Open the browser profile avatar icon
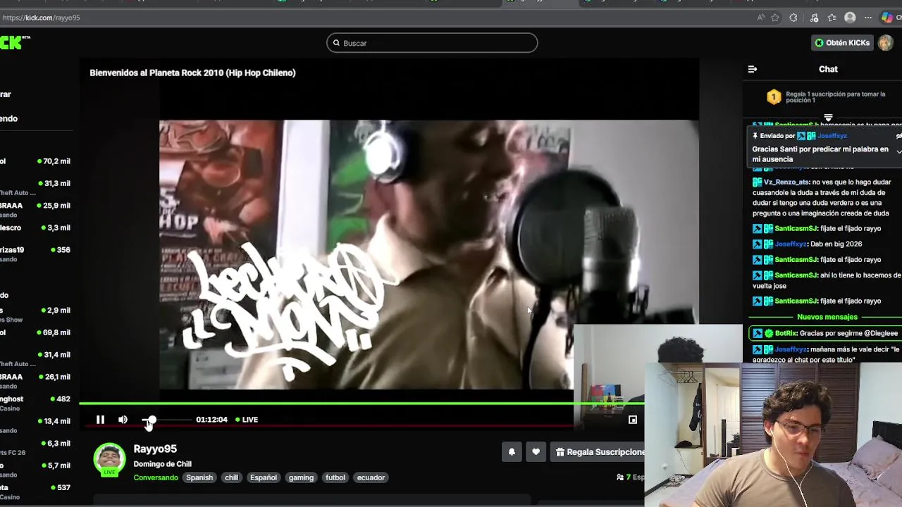902x507 pixels. [x=850, y=18]
